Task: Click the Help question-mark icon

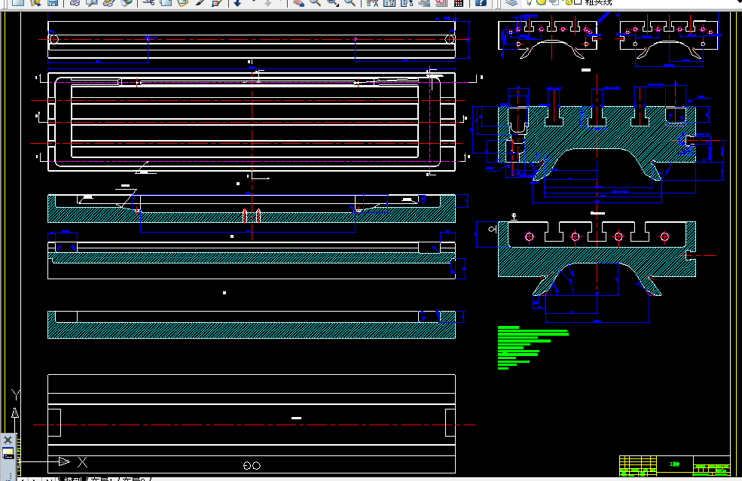Action: tap(481, 5)
